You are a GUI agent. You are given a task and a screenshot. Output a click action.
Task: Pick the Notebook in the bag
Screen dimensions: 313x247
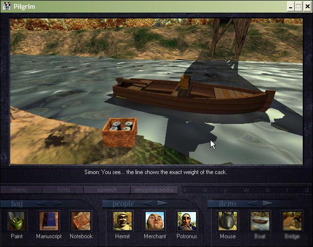pyautogui.click(x=81, y=221)
